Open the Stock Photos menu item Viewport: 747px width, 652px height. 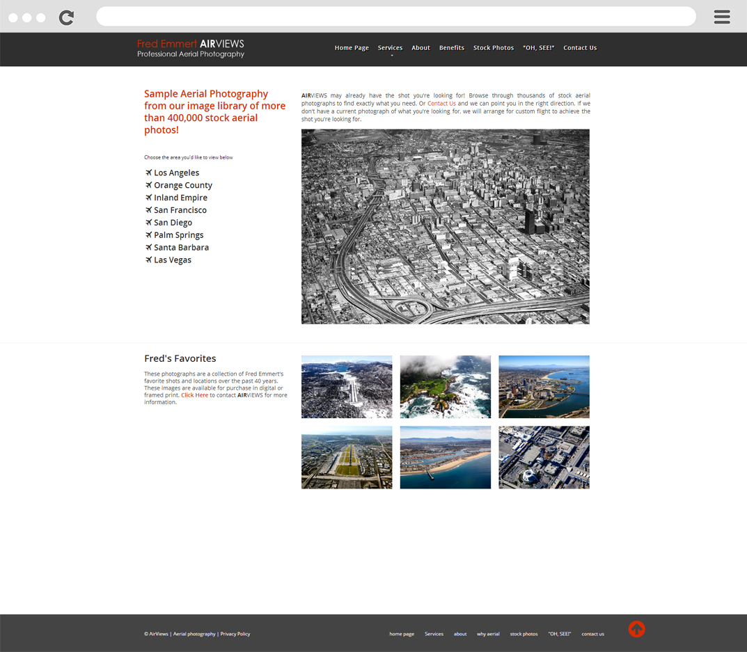493,48
